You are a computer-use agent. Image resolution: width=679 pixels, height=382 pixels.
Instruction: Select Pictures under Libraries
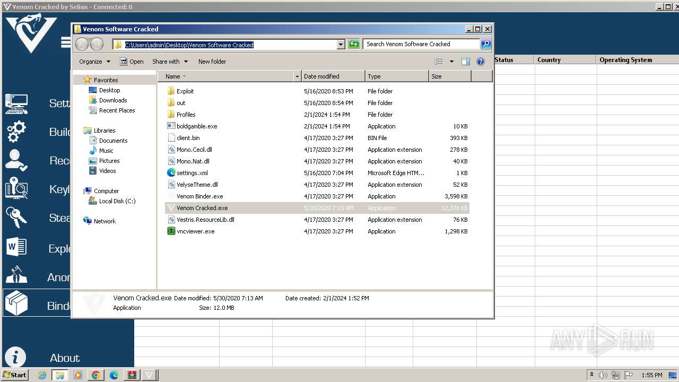click(x=109, y=161)
